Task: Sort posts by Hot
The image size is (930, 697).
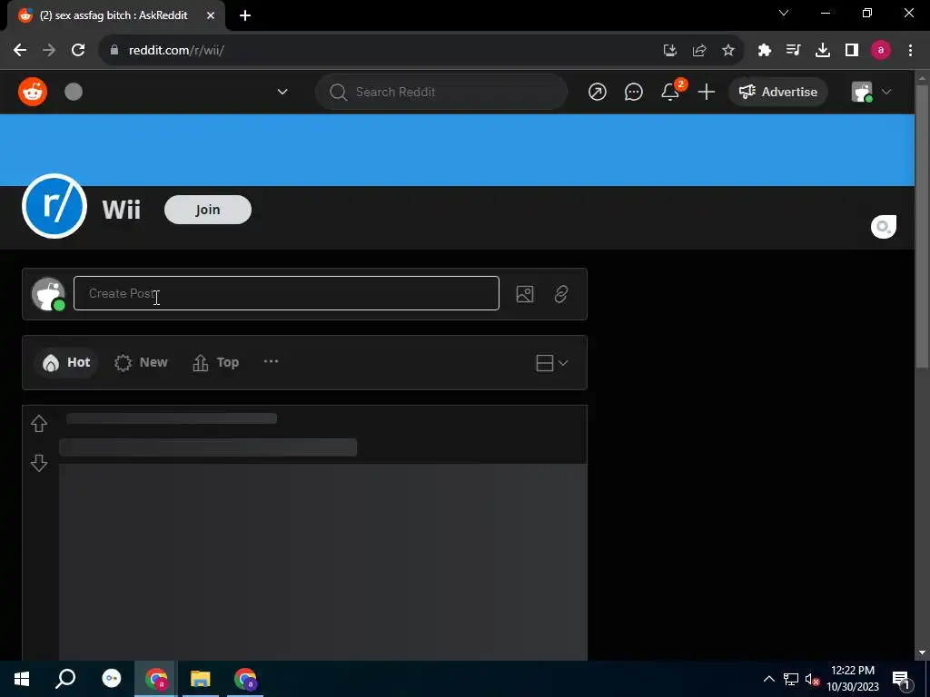Action: point(65,363)
